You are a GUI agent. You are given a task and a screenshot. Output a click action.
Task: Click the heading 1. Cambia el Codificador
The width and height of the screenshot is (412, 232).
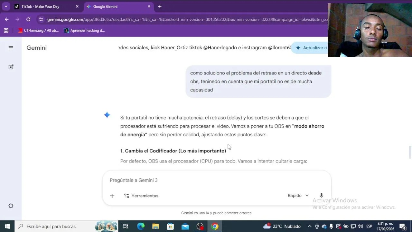(173, 151)
